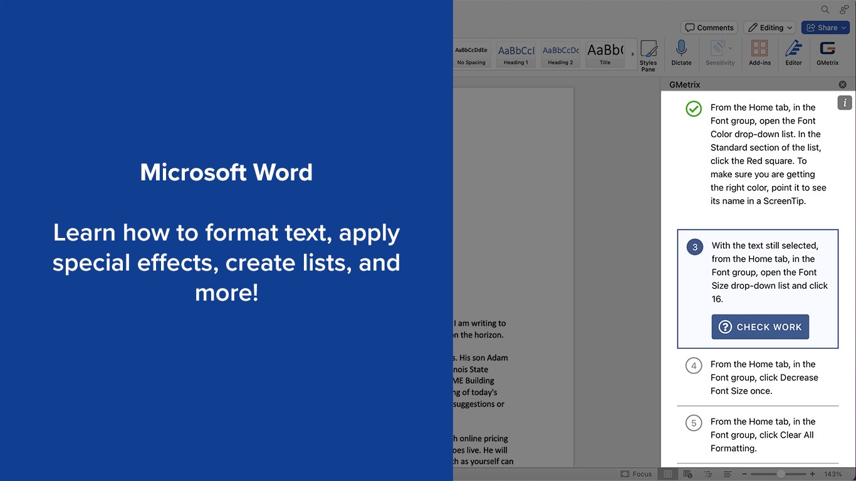This screenshot has width=856, height=481.
Task: Open the GMetrix ribbon button
Action: 827,53
